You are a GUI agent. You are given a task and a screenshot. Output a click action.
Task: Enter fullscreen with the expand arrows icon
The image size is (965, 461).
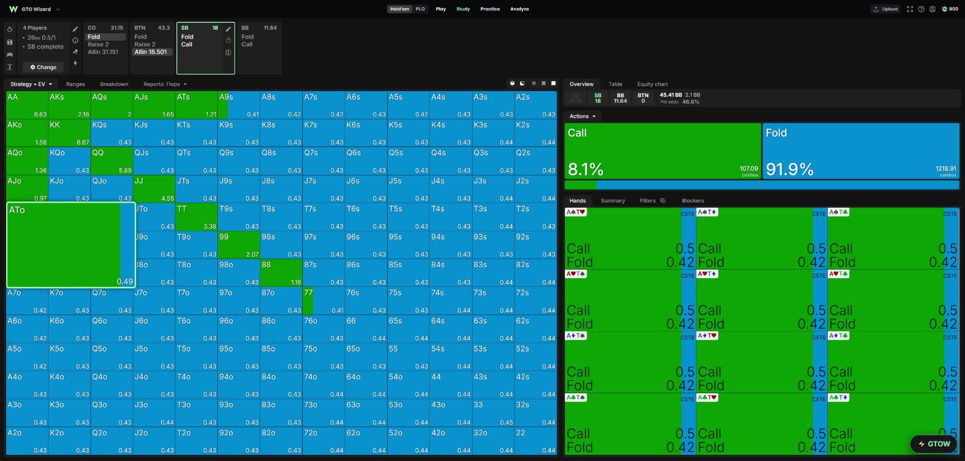click(x=910, y=9)
